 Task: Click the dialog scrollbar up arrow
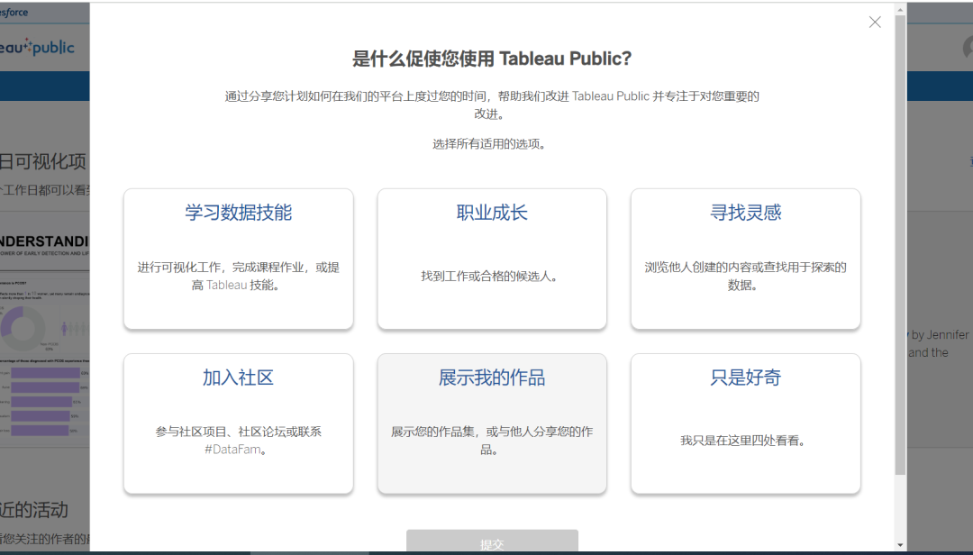(x=900, y=9)
